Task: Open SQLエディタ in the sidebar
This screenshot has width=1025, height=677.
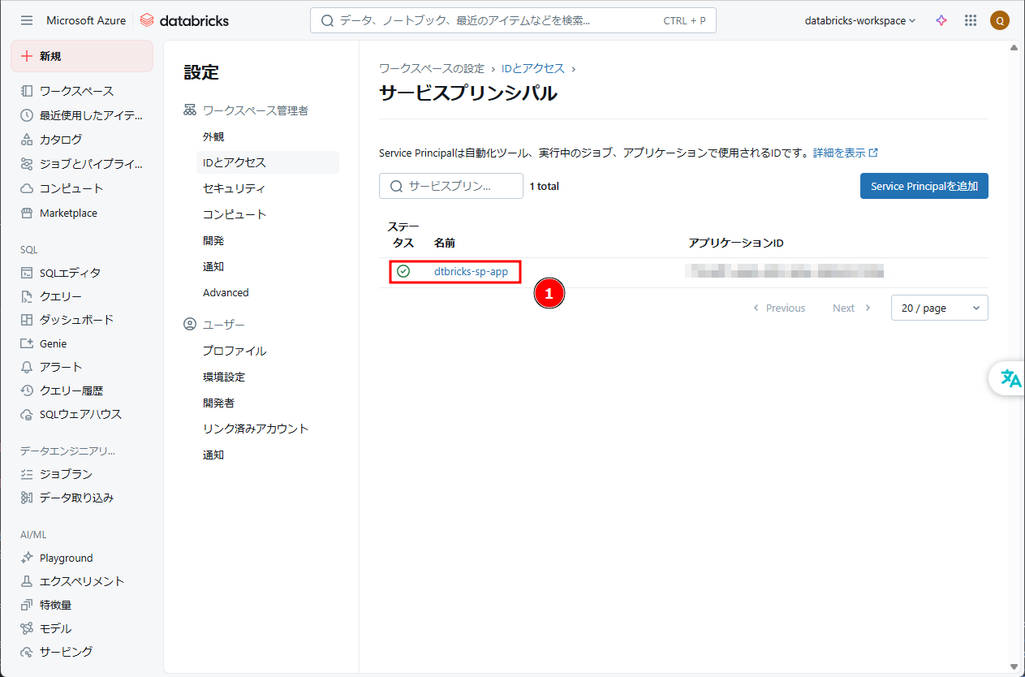Action: (70, 273)
